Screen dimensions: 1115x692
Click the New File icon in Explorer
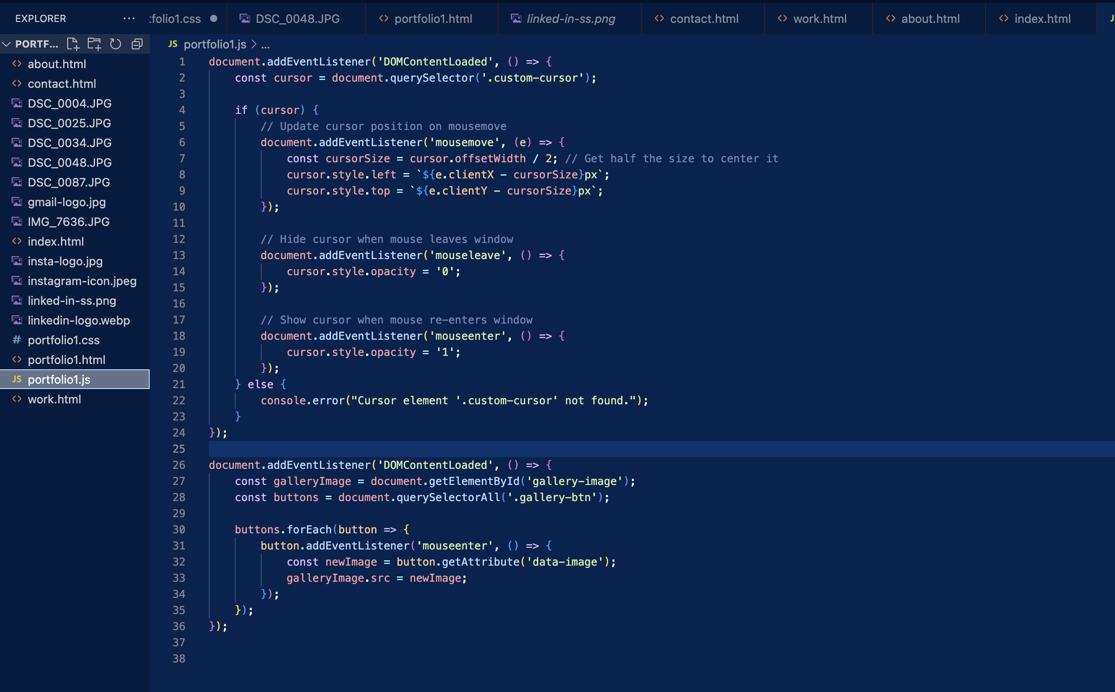tap(73, 44)
